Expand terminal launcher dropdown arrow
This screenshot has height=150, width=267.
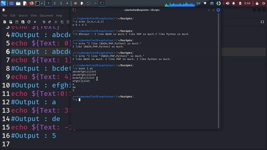tap(42, 3)
